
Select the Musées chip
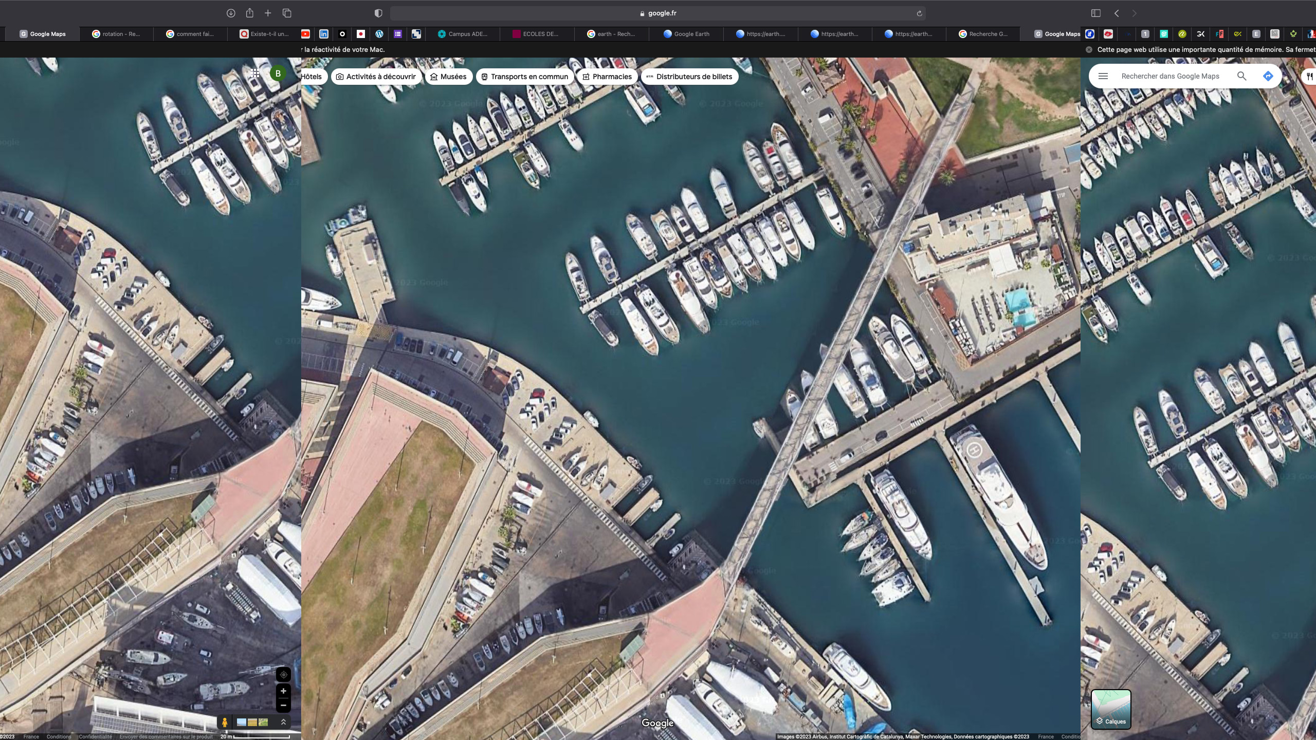448,77
